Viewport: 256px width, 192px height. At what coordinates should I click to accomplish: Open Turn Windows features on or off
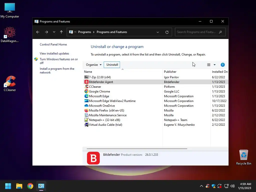(x=59, y=61)
